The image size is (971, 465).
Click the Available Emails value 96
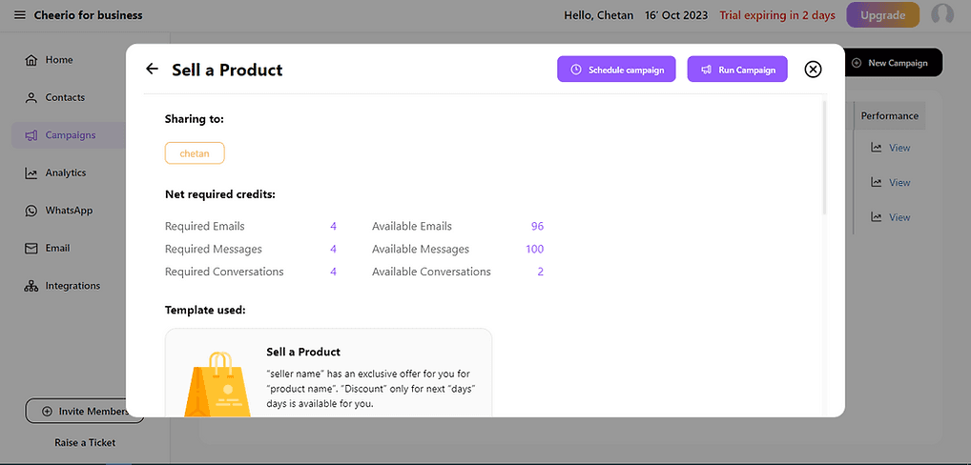point(537,227)
